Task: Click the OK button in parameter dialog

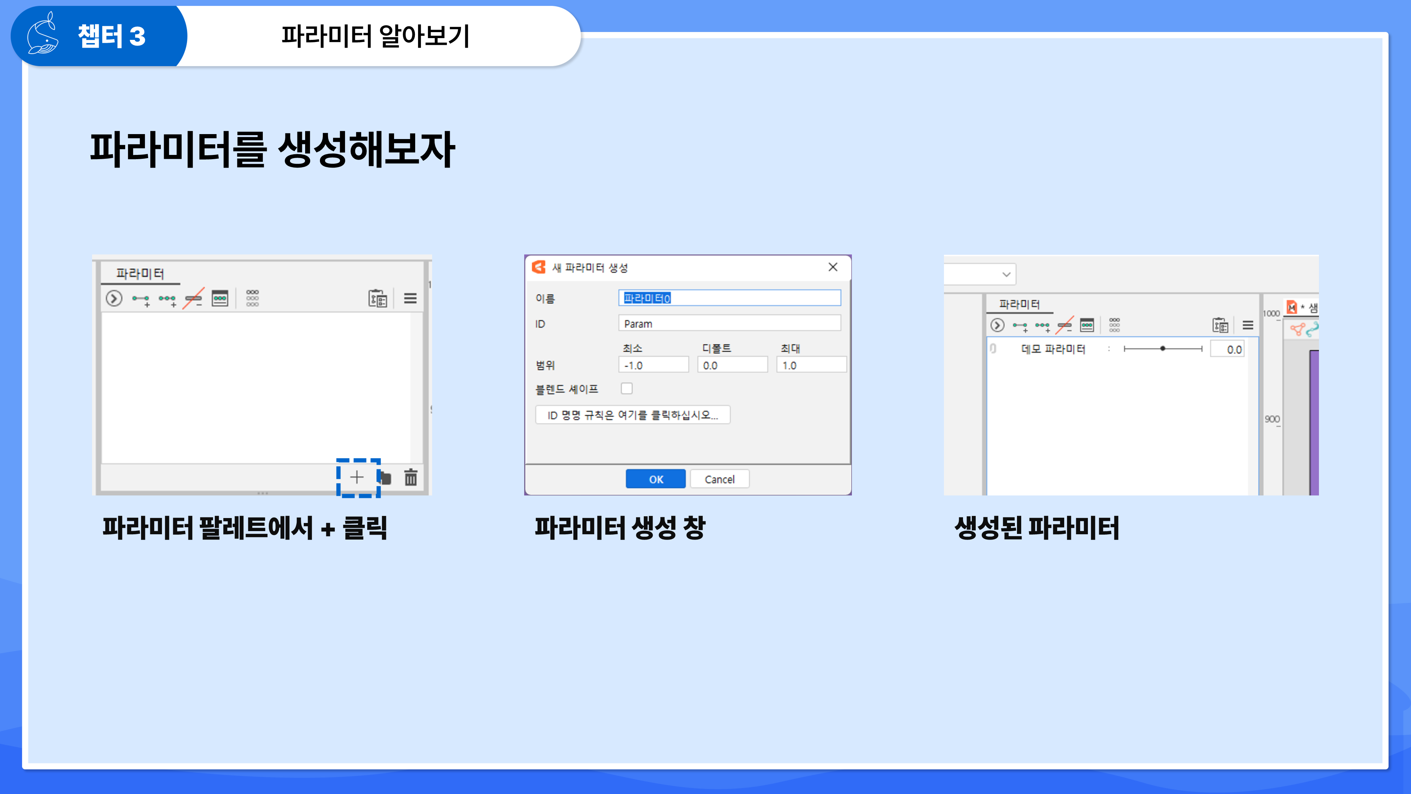Action: click(x=656, y=479)
